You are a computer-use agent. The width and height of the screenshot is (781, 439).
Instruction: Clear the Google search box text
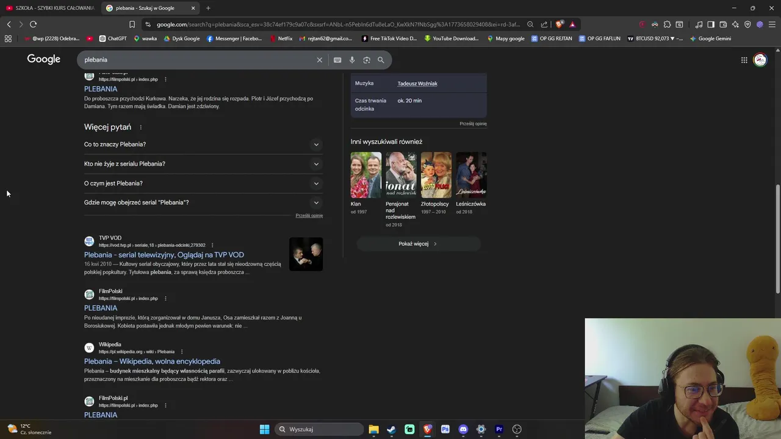pos(319,60)
